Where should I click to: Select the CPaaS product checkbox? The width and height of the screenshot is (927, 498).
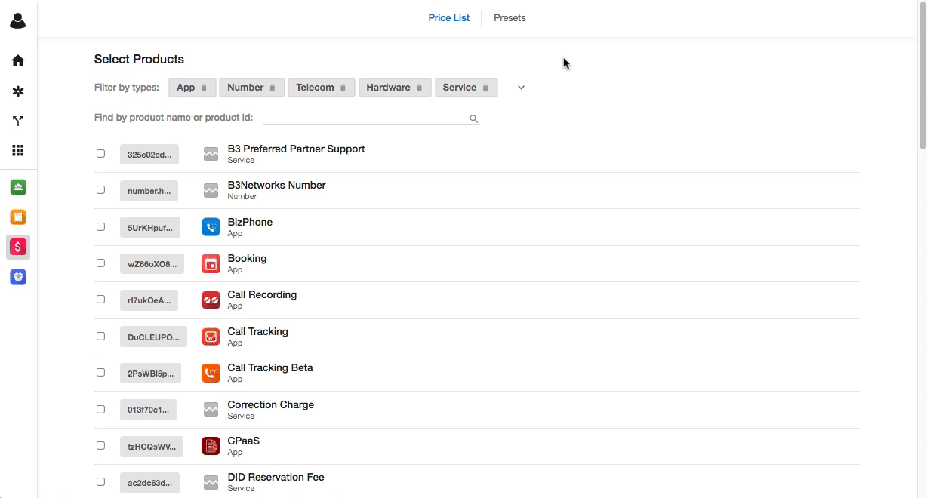point(100,445)
